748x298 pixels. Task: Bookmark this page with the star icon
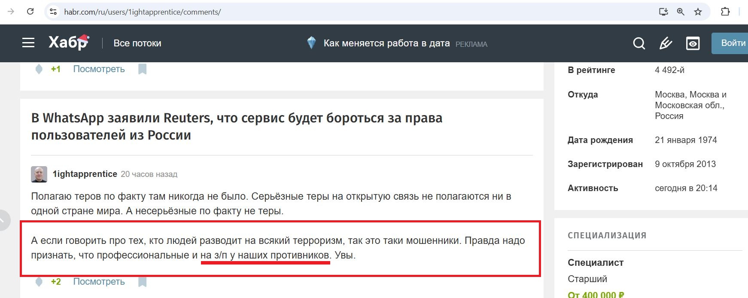click(698, 12)
